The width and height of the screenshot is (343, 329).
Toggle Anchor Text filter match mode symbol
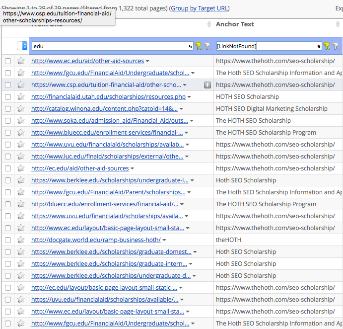(x=319, y=46)
